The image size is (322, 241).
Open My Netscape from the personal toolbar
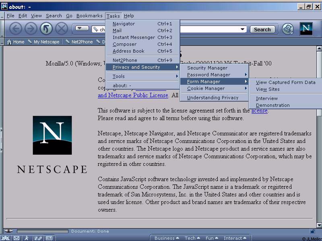tap(43, 42)
